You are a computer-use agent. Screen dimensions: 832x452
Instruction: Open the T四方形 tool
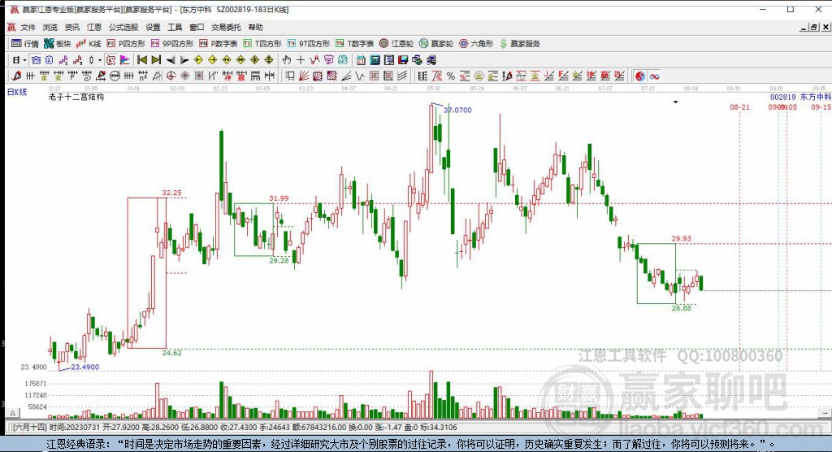[262, 44]
